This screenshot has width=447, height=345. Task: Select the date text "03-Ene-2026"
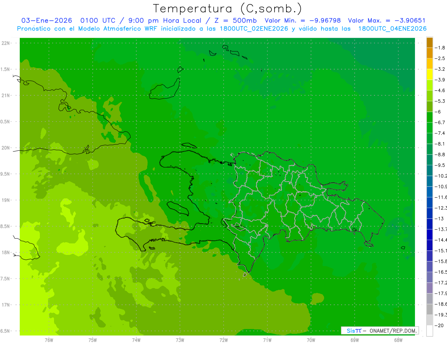46,20
